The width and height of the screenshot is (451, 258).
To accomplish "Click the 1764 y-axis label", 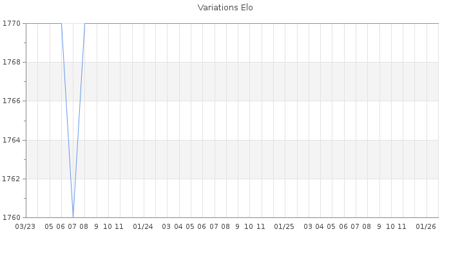I will point(12,140).
